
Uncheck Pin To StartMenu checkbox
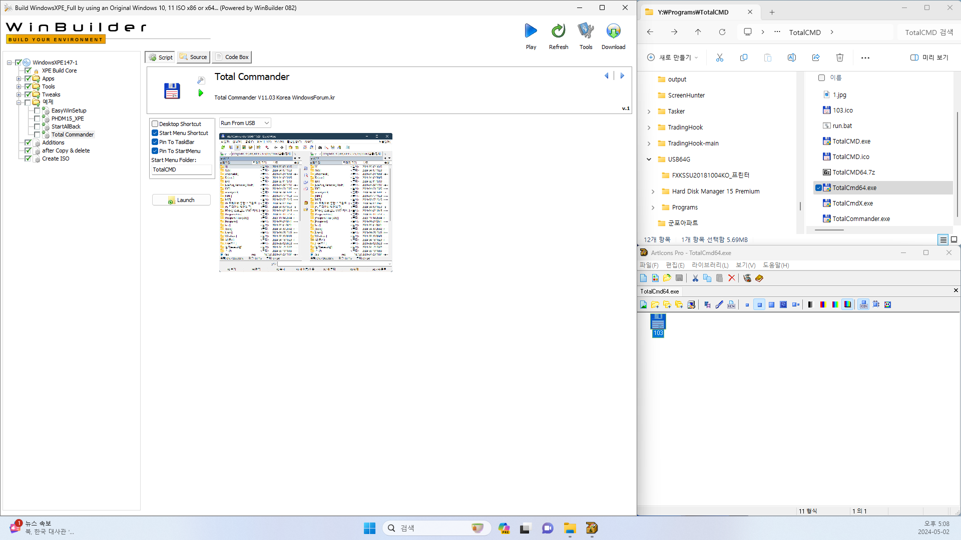155,151
